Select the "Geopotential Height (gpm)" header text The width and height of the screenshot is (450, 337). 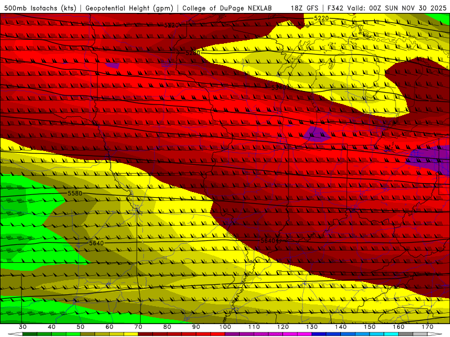coord(129,8)
